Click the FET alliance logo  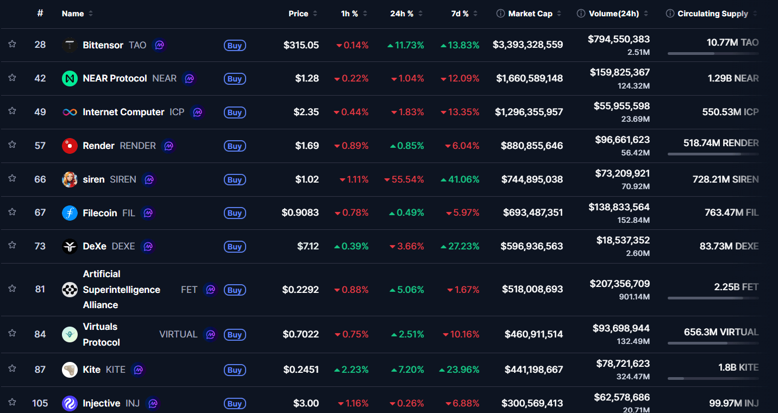click(x=70, y=290)
